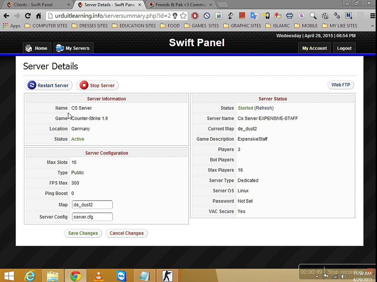
Task: Click the blue blocked-circle extension icon
Action: click(207, 16)
